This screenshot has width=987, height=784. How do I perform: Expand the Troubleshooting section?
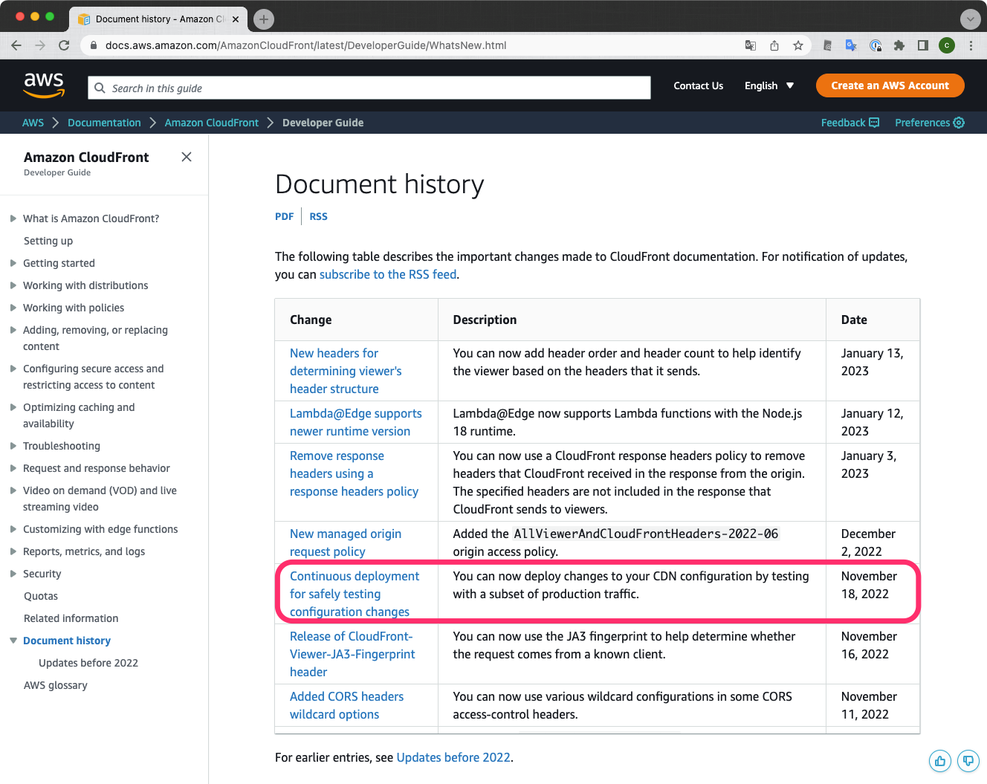[x=13, y=446]
